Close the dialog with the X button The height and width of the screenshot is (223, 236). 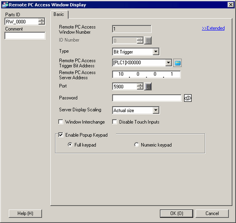pos(231,4)
